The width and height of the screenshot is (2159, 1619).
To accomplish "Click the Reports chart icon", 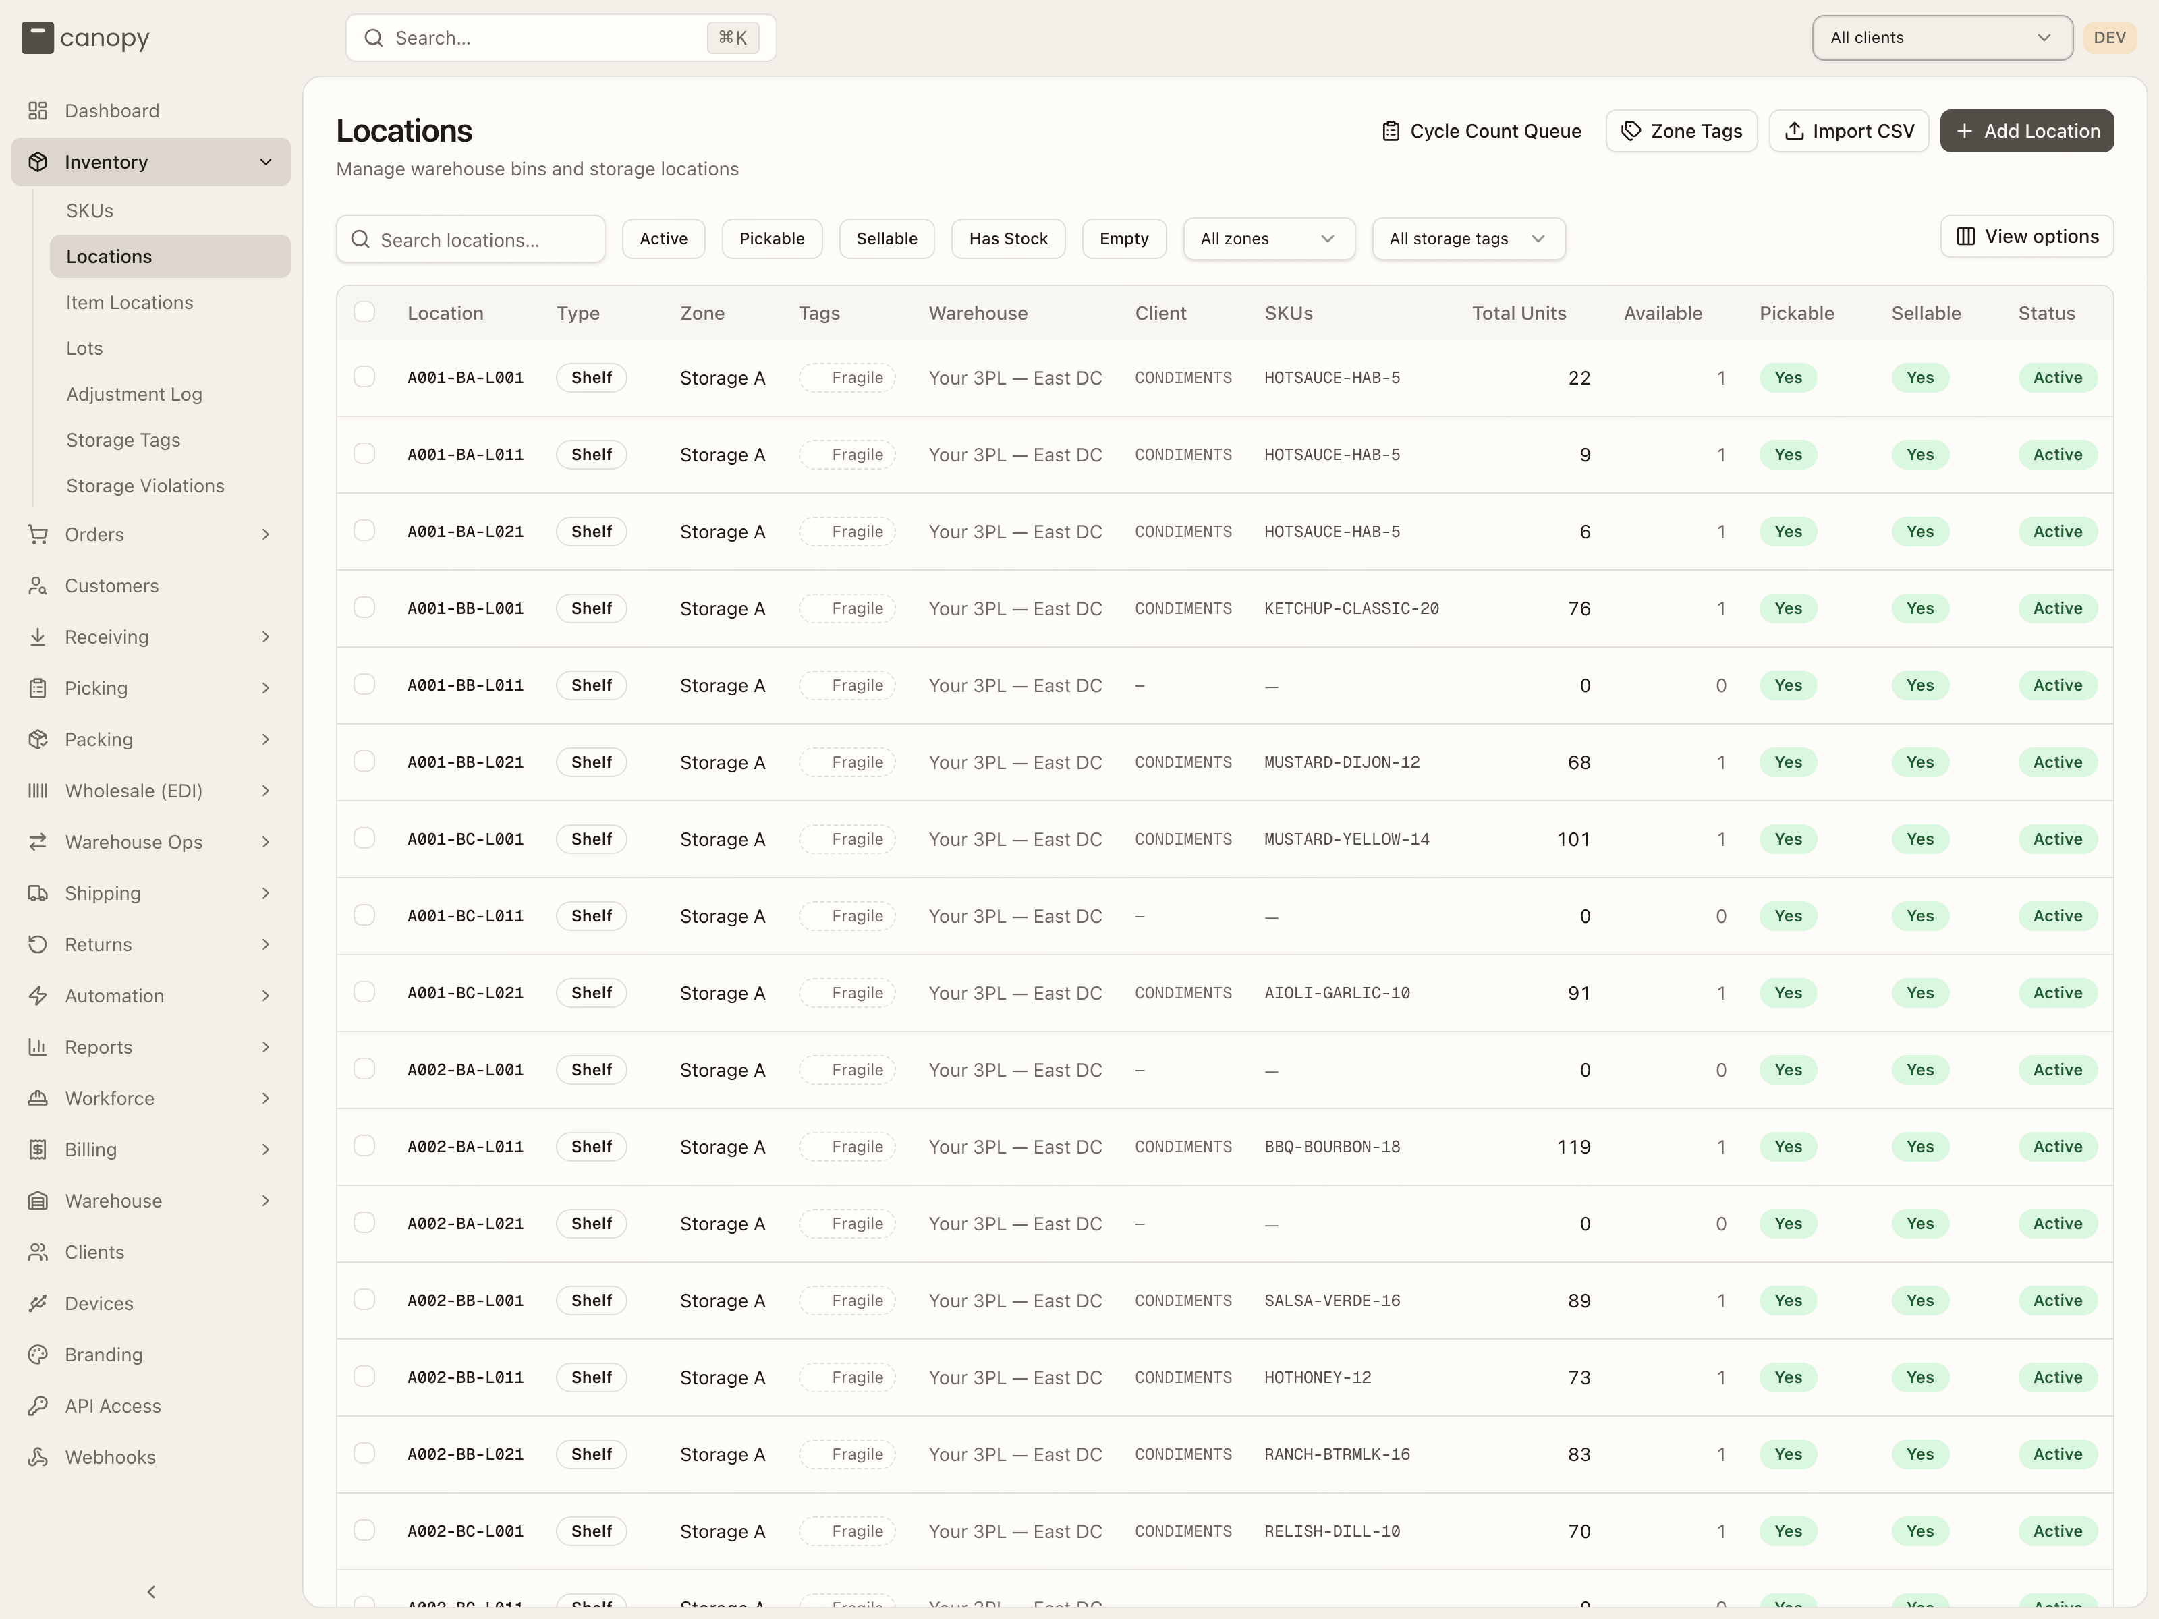I will tap(38, 1046).
